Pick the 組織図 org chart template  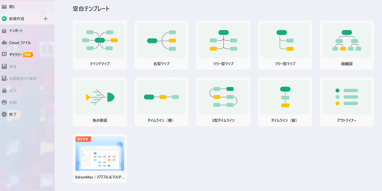tap(347, 45)
